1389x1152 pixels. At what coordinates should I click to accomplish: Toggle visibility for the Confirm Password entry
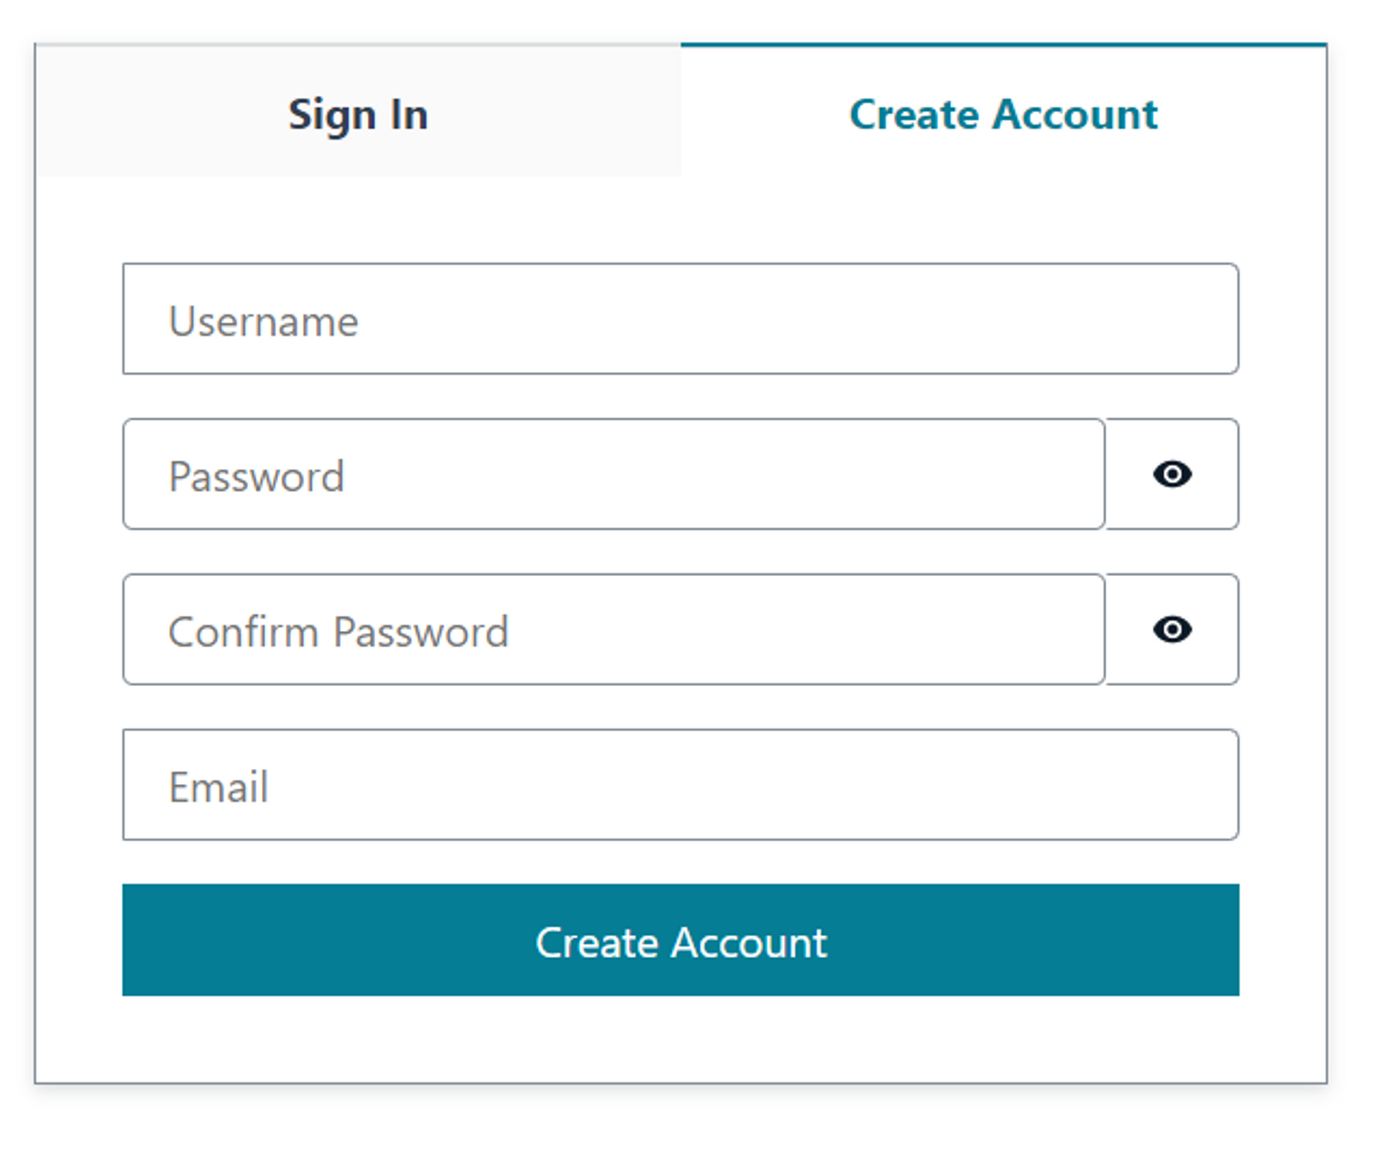point(1172,629)
